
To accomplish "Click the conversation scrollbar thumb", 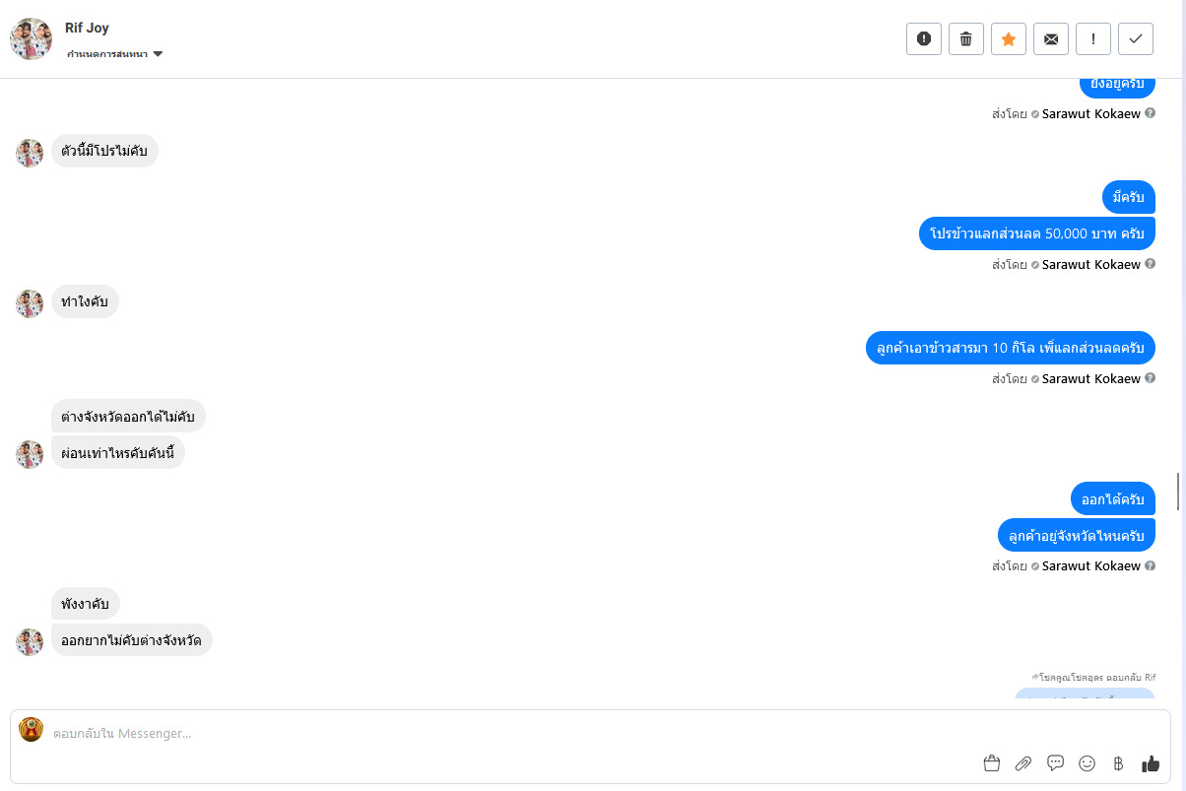I will (x=1178, y=492).
